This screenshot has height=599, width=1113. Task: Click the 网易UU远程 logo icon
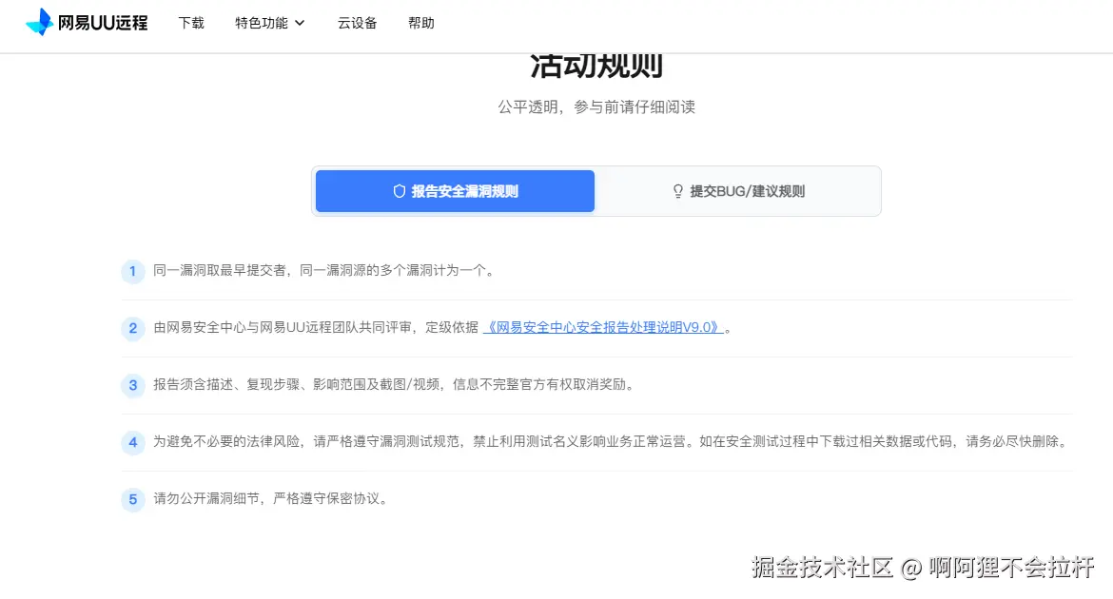[40, 22]
